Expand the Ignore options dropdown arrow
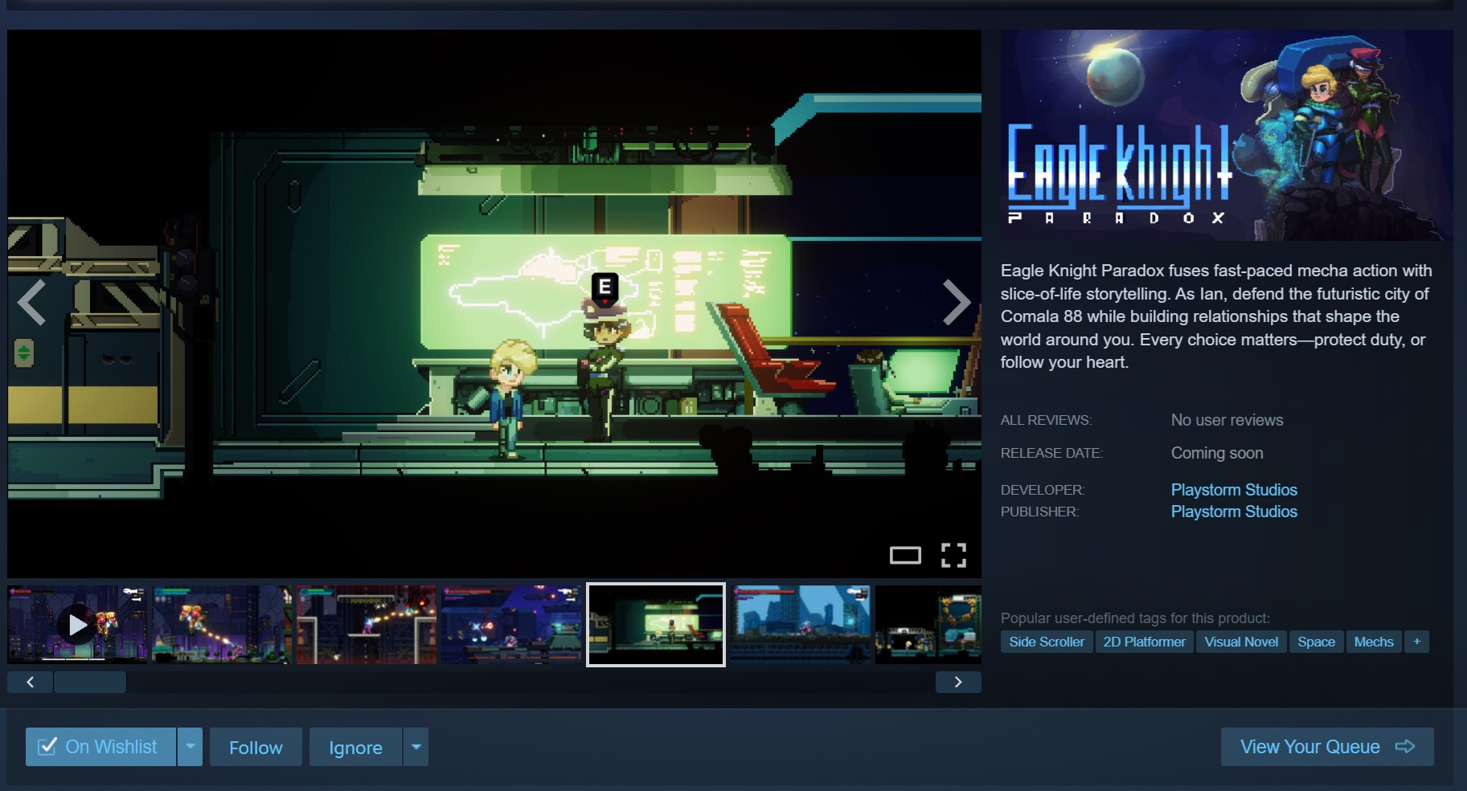The height and width of the screenshot is (791, 1467). (416, 747)
